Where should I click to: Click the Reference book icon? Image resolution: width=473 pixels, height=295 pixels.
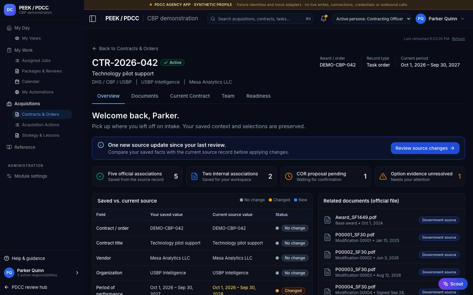[9, 147]
